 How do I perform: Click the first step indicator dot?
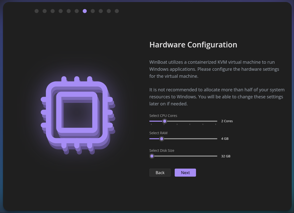[37, 11]
